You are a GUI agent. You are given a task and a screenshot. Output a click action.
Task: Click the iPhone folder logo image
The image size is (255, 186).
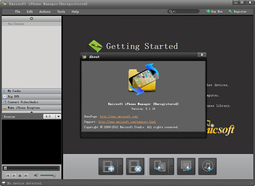(x=144, y=79)
